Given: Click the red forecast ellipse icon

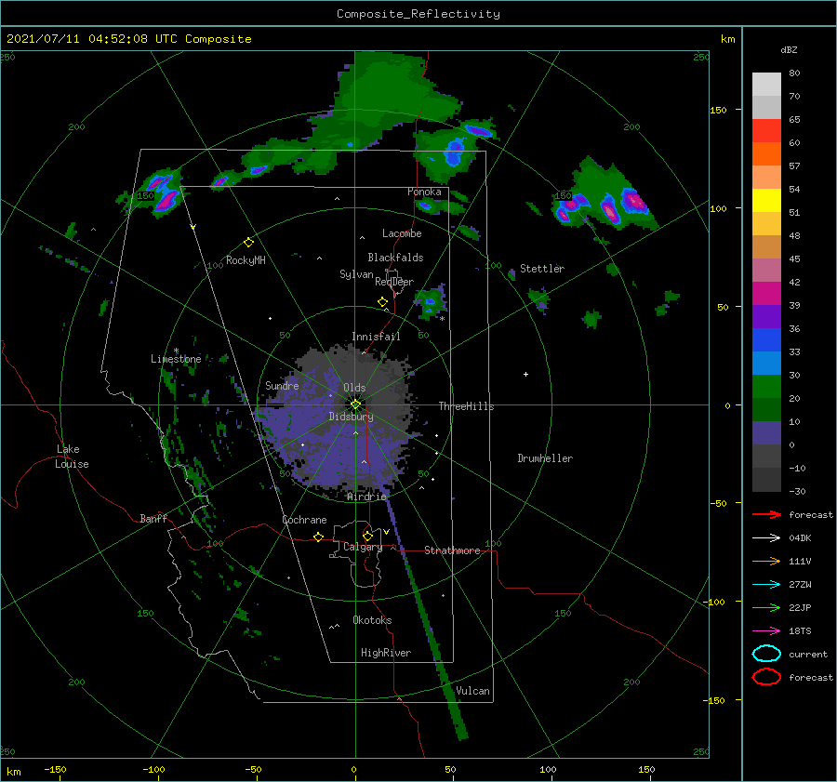Looking at the screenshot, I should pos(766,677).
